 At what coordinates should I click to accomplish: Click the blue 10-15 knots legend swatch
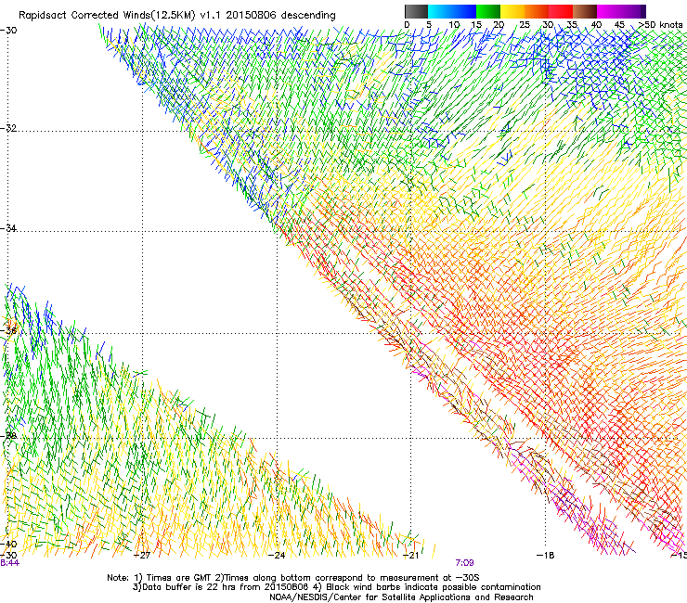(x=464, y=11)
